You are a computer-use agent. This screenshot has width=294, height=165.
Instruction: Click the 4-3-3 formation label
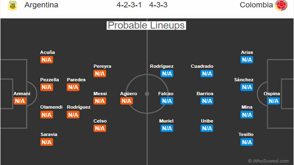click(x=158, y=5)
